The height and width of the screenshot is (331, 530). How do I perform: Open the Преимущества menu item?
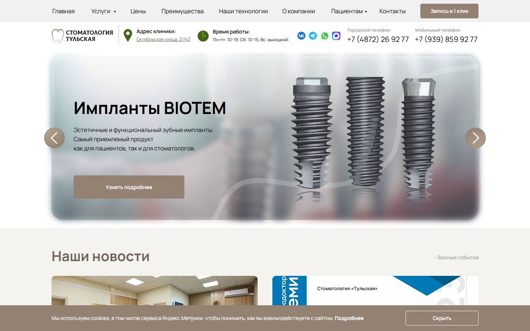[183, 11]
